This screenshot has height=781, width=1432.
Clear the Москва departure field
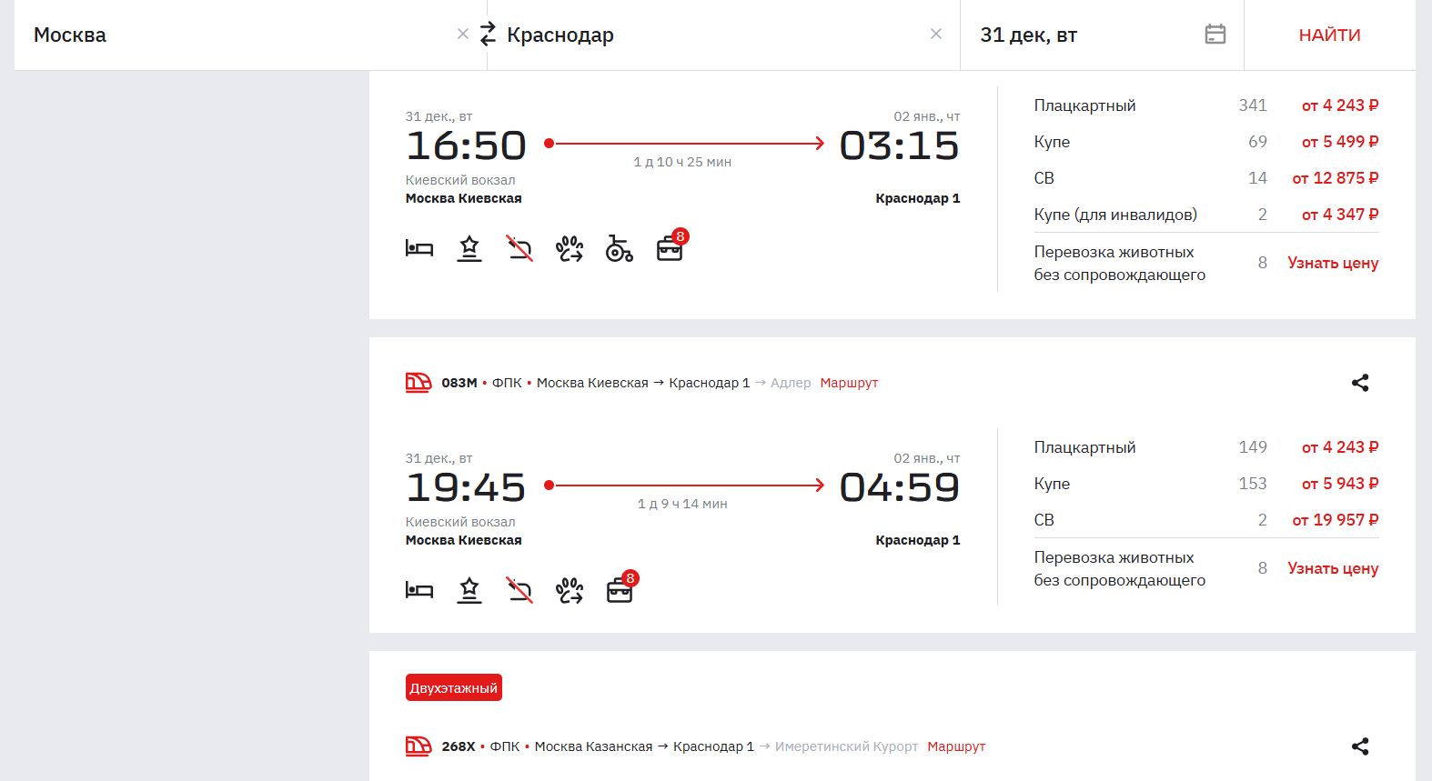(x=463, y=35)
